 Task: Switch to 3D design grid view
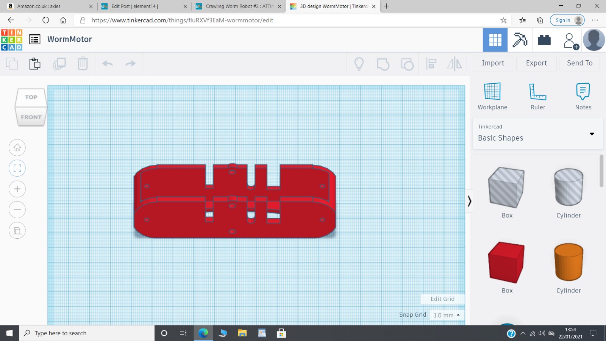[x=495, y=40]
